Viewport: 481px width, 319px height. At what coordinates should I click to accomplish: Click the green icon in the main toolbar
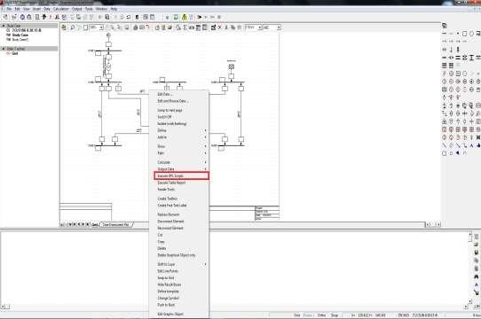(176, 17)
